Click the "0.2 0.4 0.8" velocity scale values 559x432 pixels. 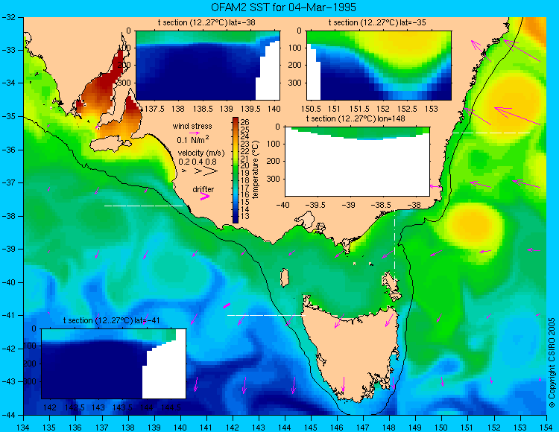[198, 162]
